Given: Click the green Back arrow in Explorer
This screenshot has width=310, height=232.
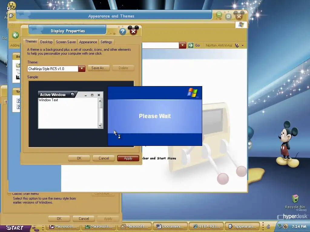Looking at the screenshot, I should click(x=15, y=35).
